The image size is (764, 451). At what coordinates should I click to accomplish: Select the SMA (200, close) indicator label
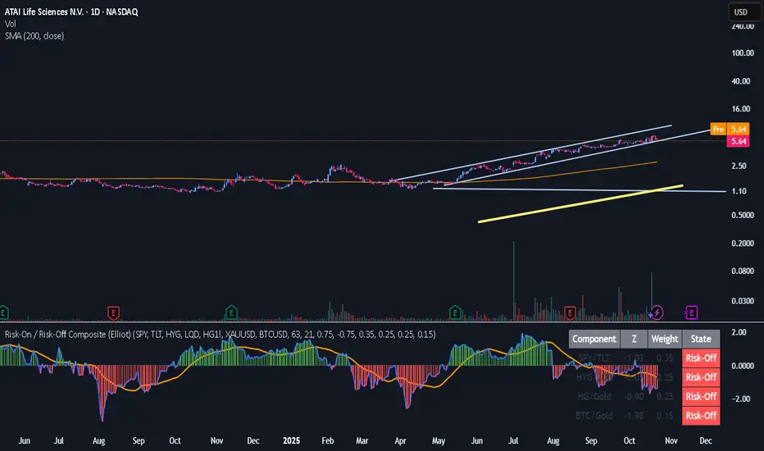[34, 36]
